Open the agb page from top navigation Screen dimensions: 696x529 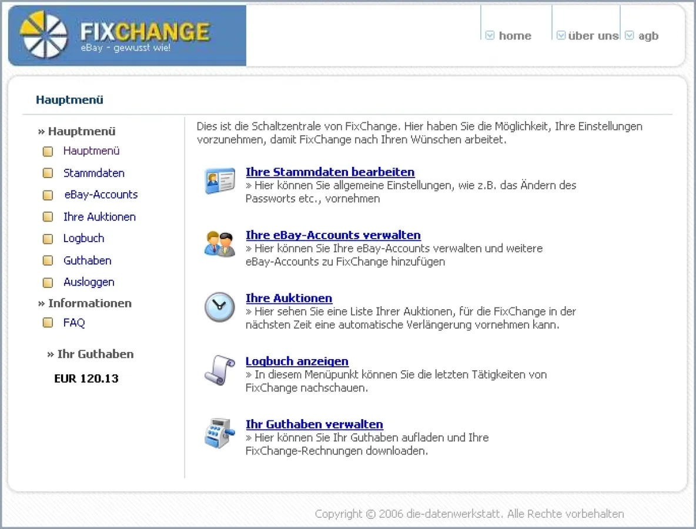(x=648, y=36)
